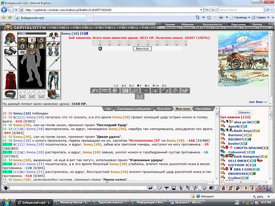275x206 pixels.
Task: Open the лог боя link
Action: point(258,102)
